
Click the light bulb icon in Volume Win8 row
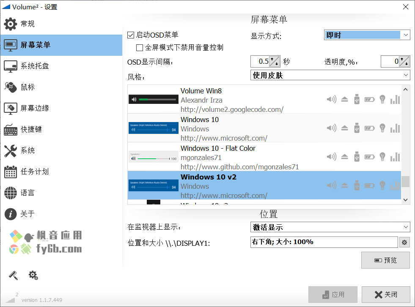click(382, 99)
